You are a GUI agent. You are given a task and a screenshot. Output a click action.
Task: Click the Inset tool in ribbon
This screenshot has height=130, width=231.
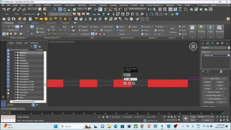pos(145,34)
